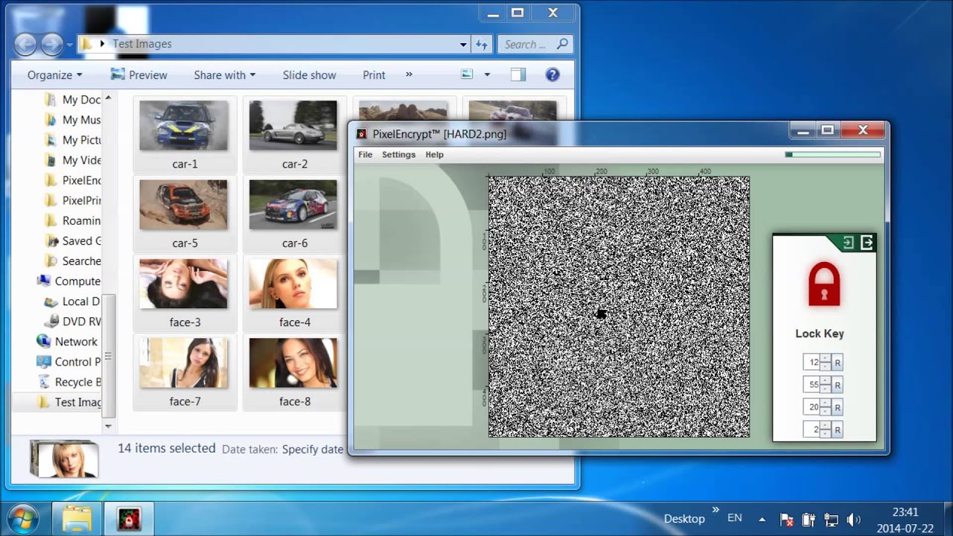Increase the third lock key value of 20
Viewport: 953px width, 536px height.
pos(825,403)
